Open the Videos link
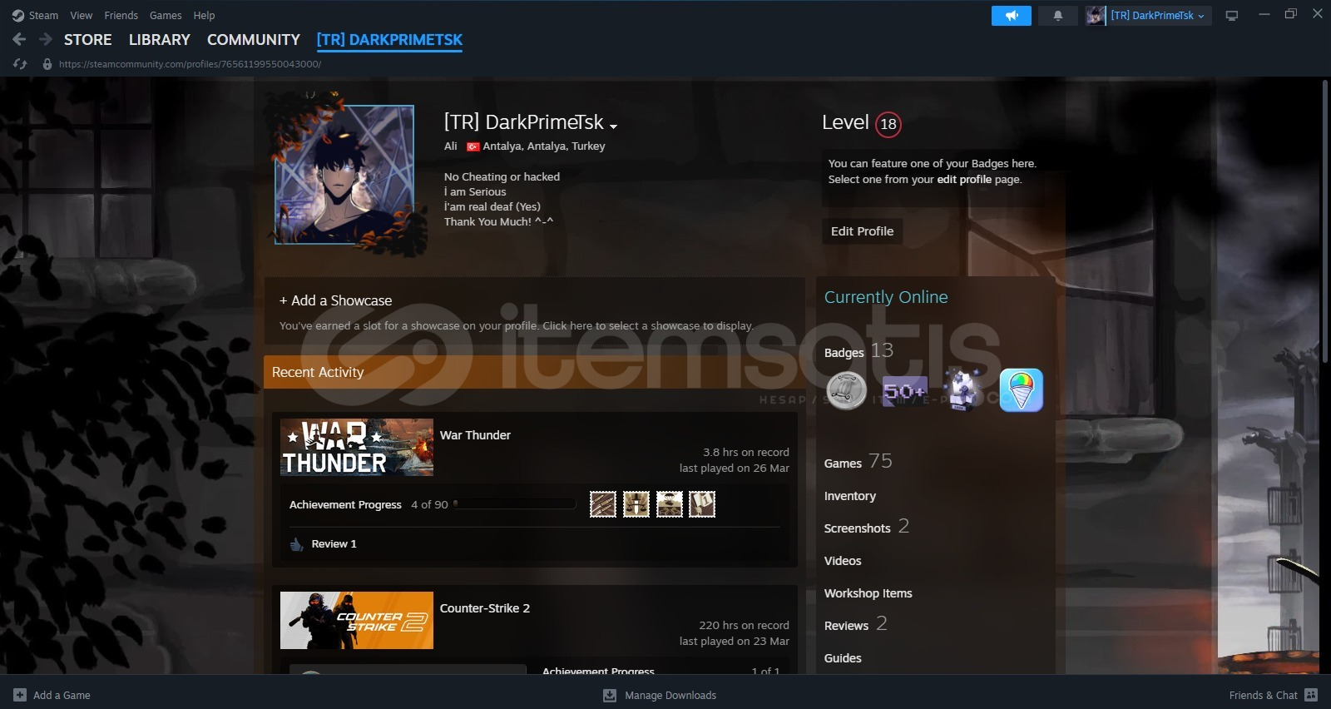The width and height of the screenshot is (1331, 709). click(x=843, y=561)
